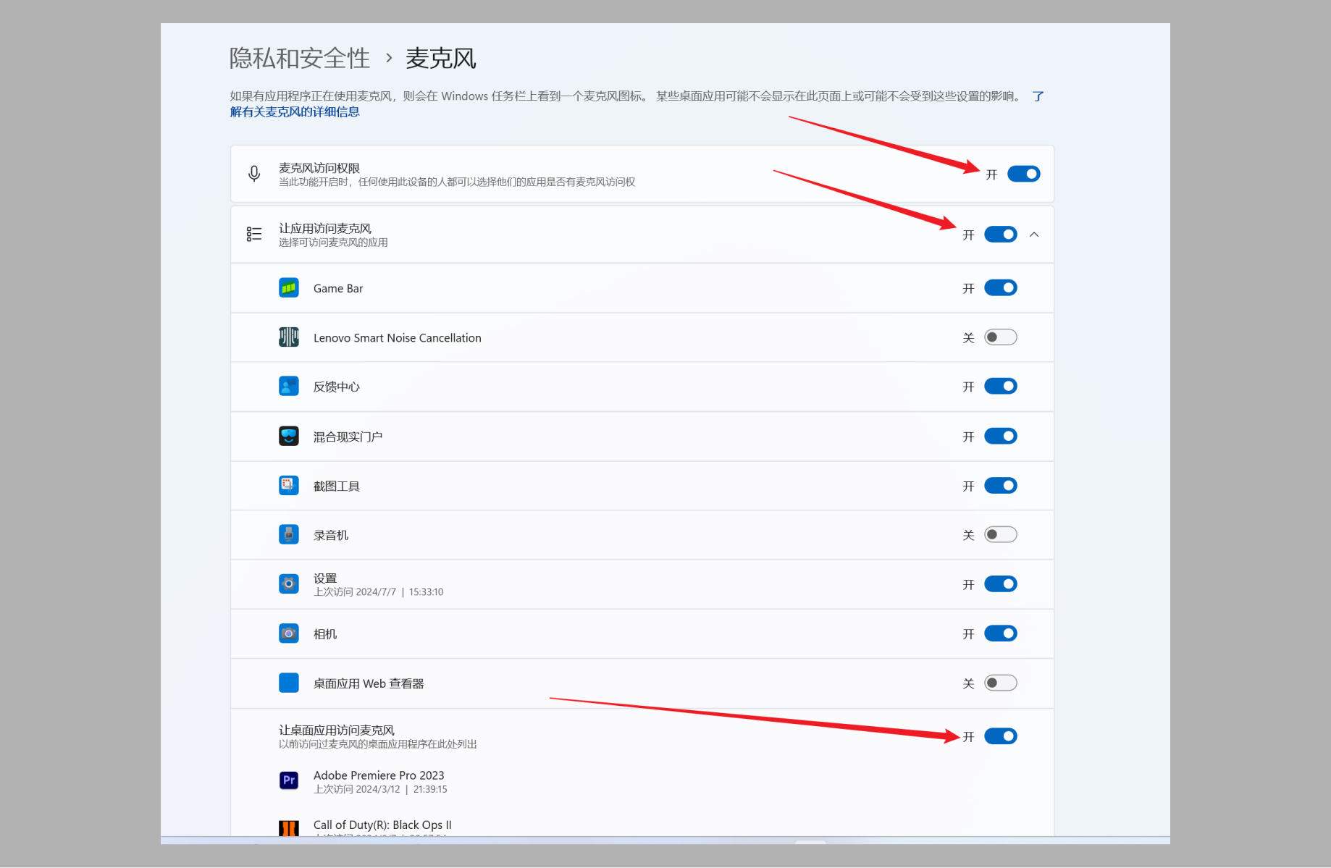This screenshot has height=868, width=1331.
Task: Click the Game Bar app icon
Action: tap(288, 288)
